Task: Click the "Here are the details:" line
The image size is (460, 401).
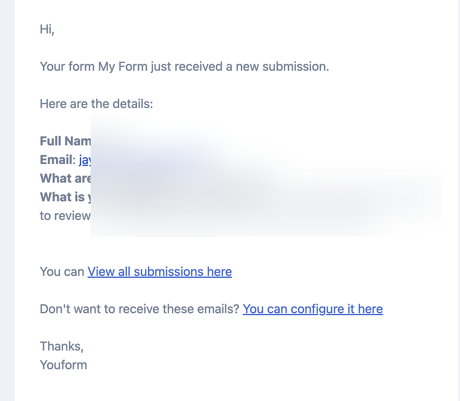Action: click(96, 104)
